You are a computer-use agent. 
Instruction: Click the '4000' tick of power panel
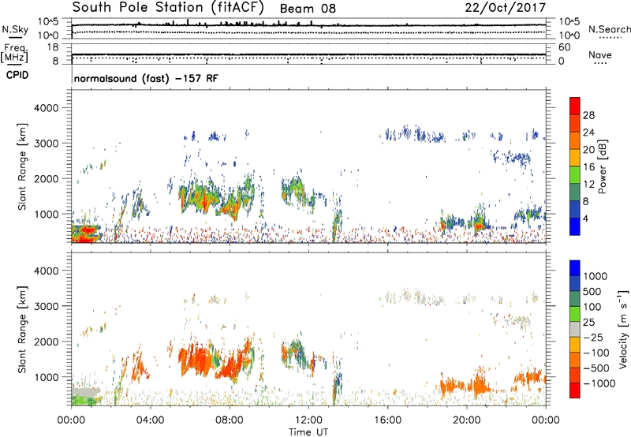point(46,108)
